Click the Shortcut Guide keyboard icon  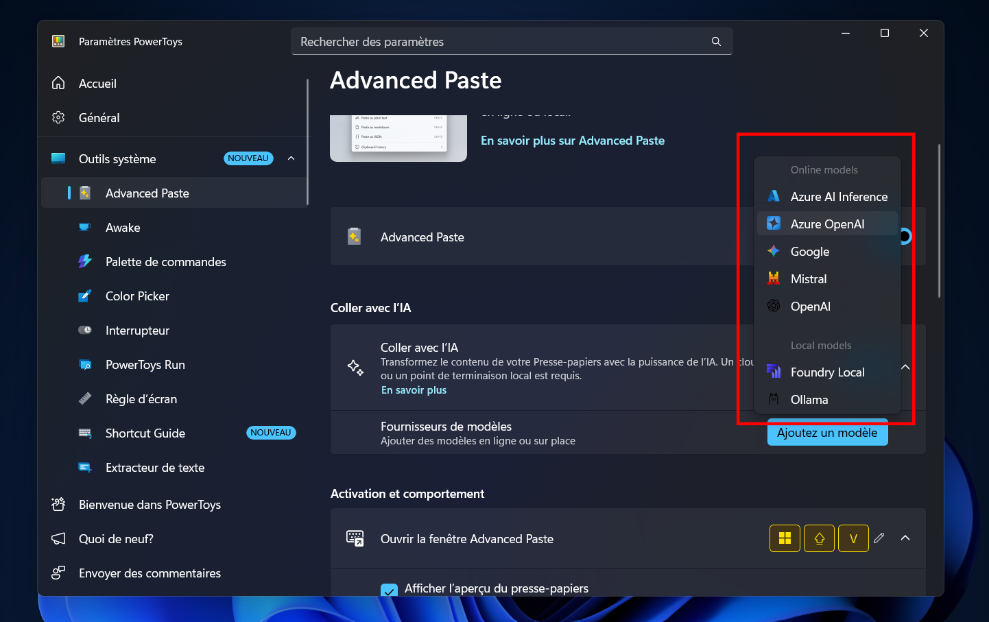(x=85, y=433)
